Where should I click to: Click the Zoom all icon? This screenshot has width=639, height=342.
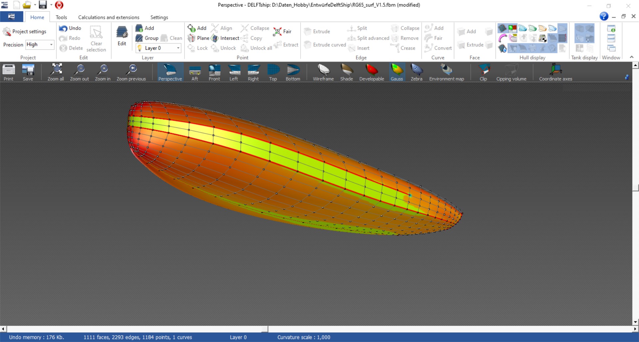[x=56, y=72]
